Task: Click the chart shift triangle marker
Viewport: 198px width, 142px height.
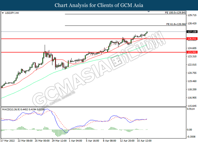Action: point(148,12)
